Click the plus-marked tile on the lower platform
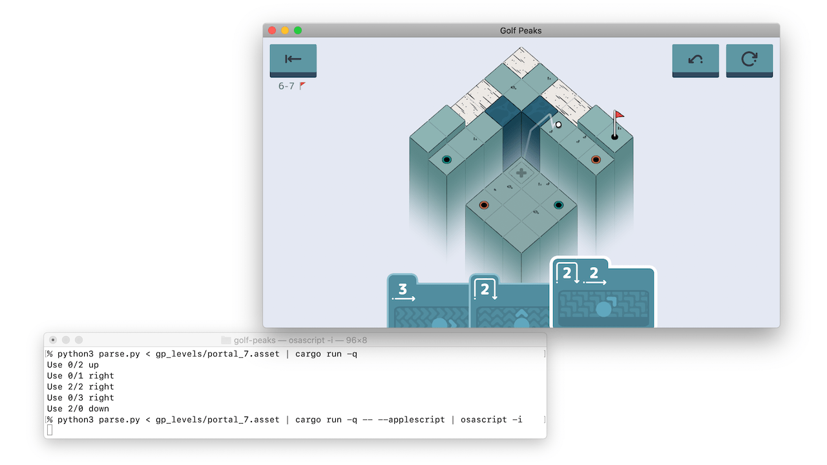827x465 pixels. pos(521,173)
